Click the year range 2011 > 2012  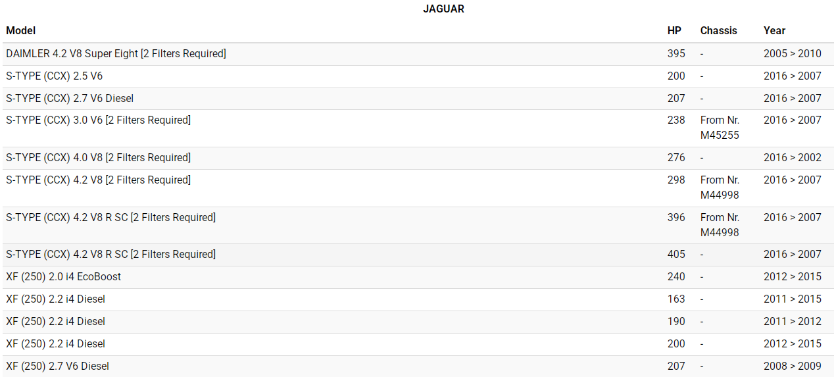(792, 322)
